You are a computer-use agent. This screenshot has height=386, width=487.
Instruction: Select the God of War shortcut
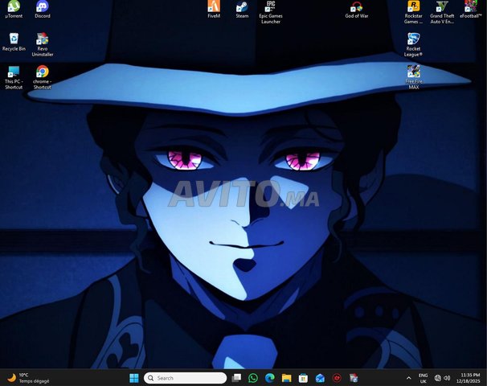pos(356,8)
